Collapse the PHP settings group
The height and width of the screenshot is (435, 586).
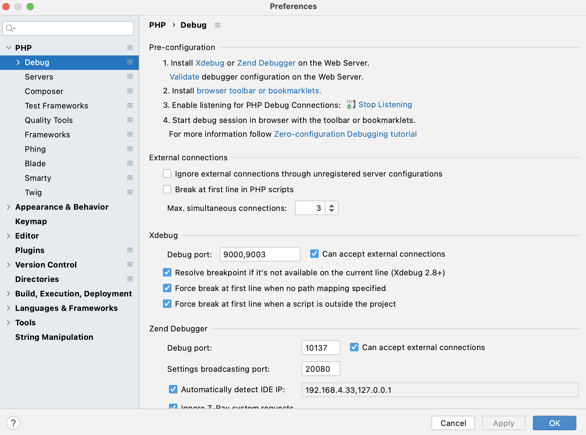[x=9, y=48]
